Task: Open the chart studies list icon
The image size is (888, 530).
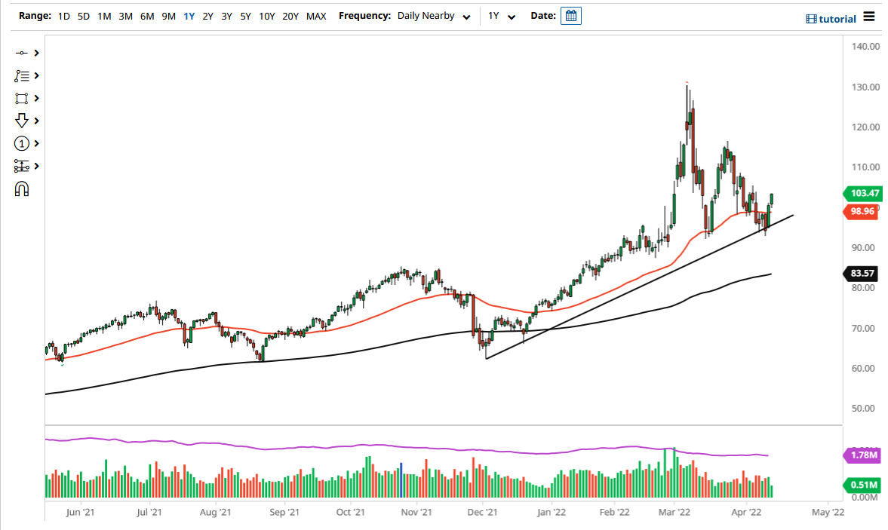Action: pos(22,75)
